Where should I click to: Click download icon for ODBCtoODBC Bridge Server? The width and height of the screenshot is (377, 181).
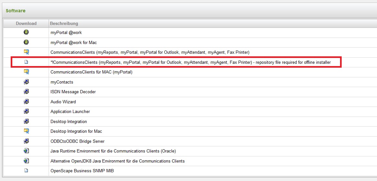[26, 141]
